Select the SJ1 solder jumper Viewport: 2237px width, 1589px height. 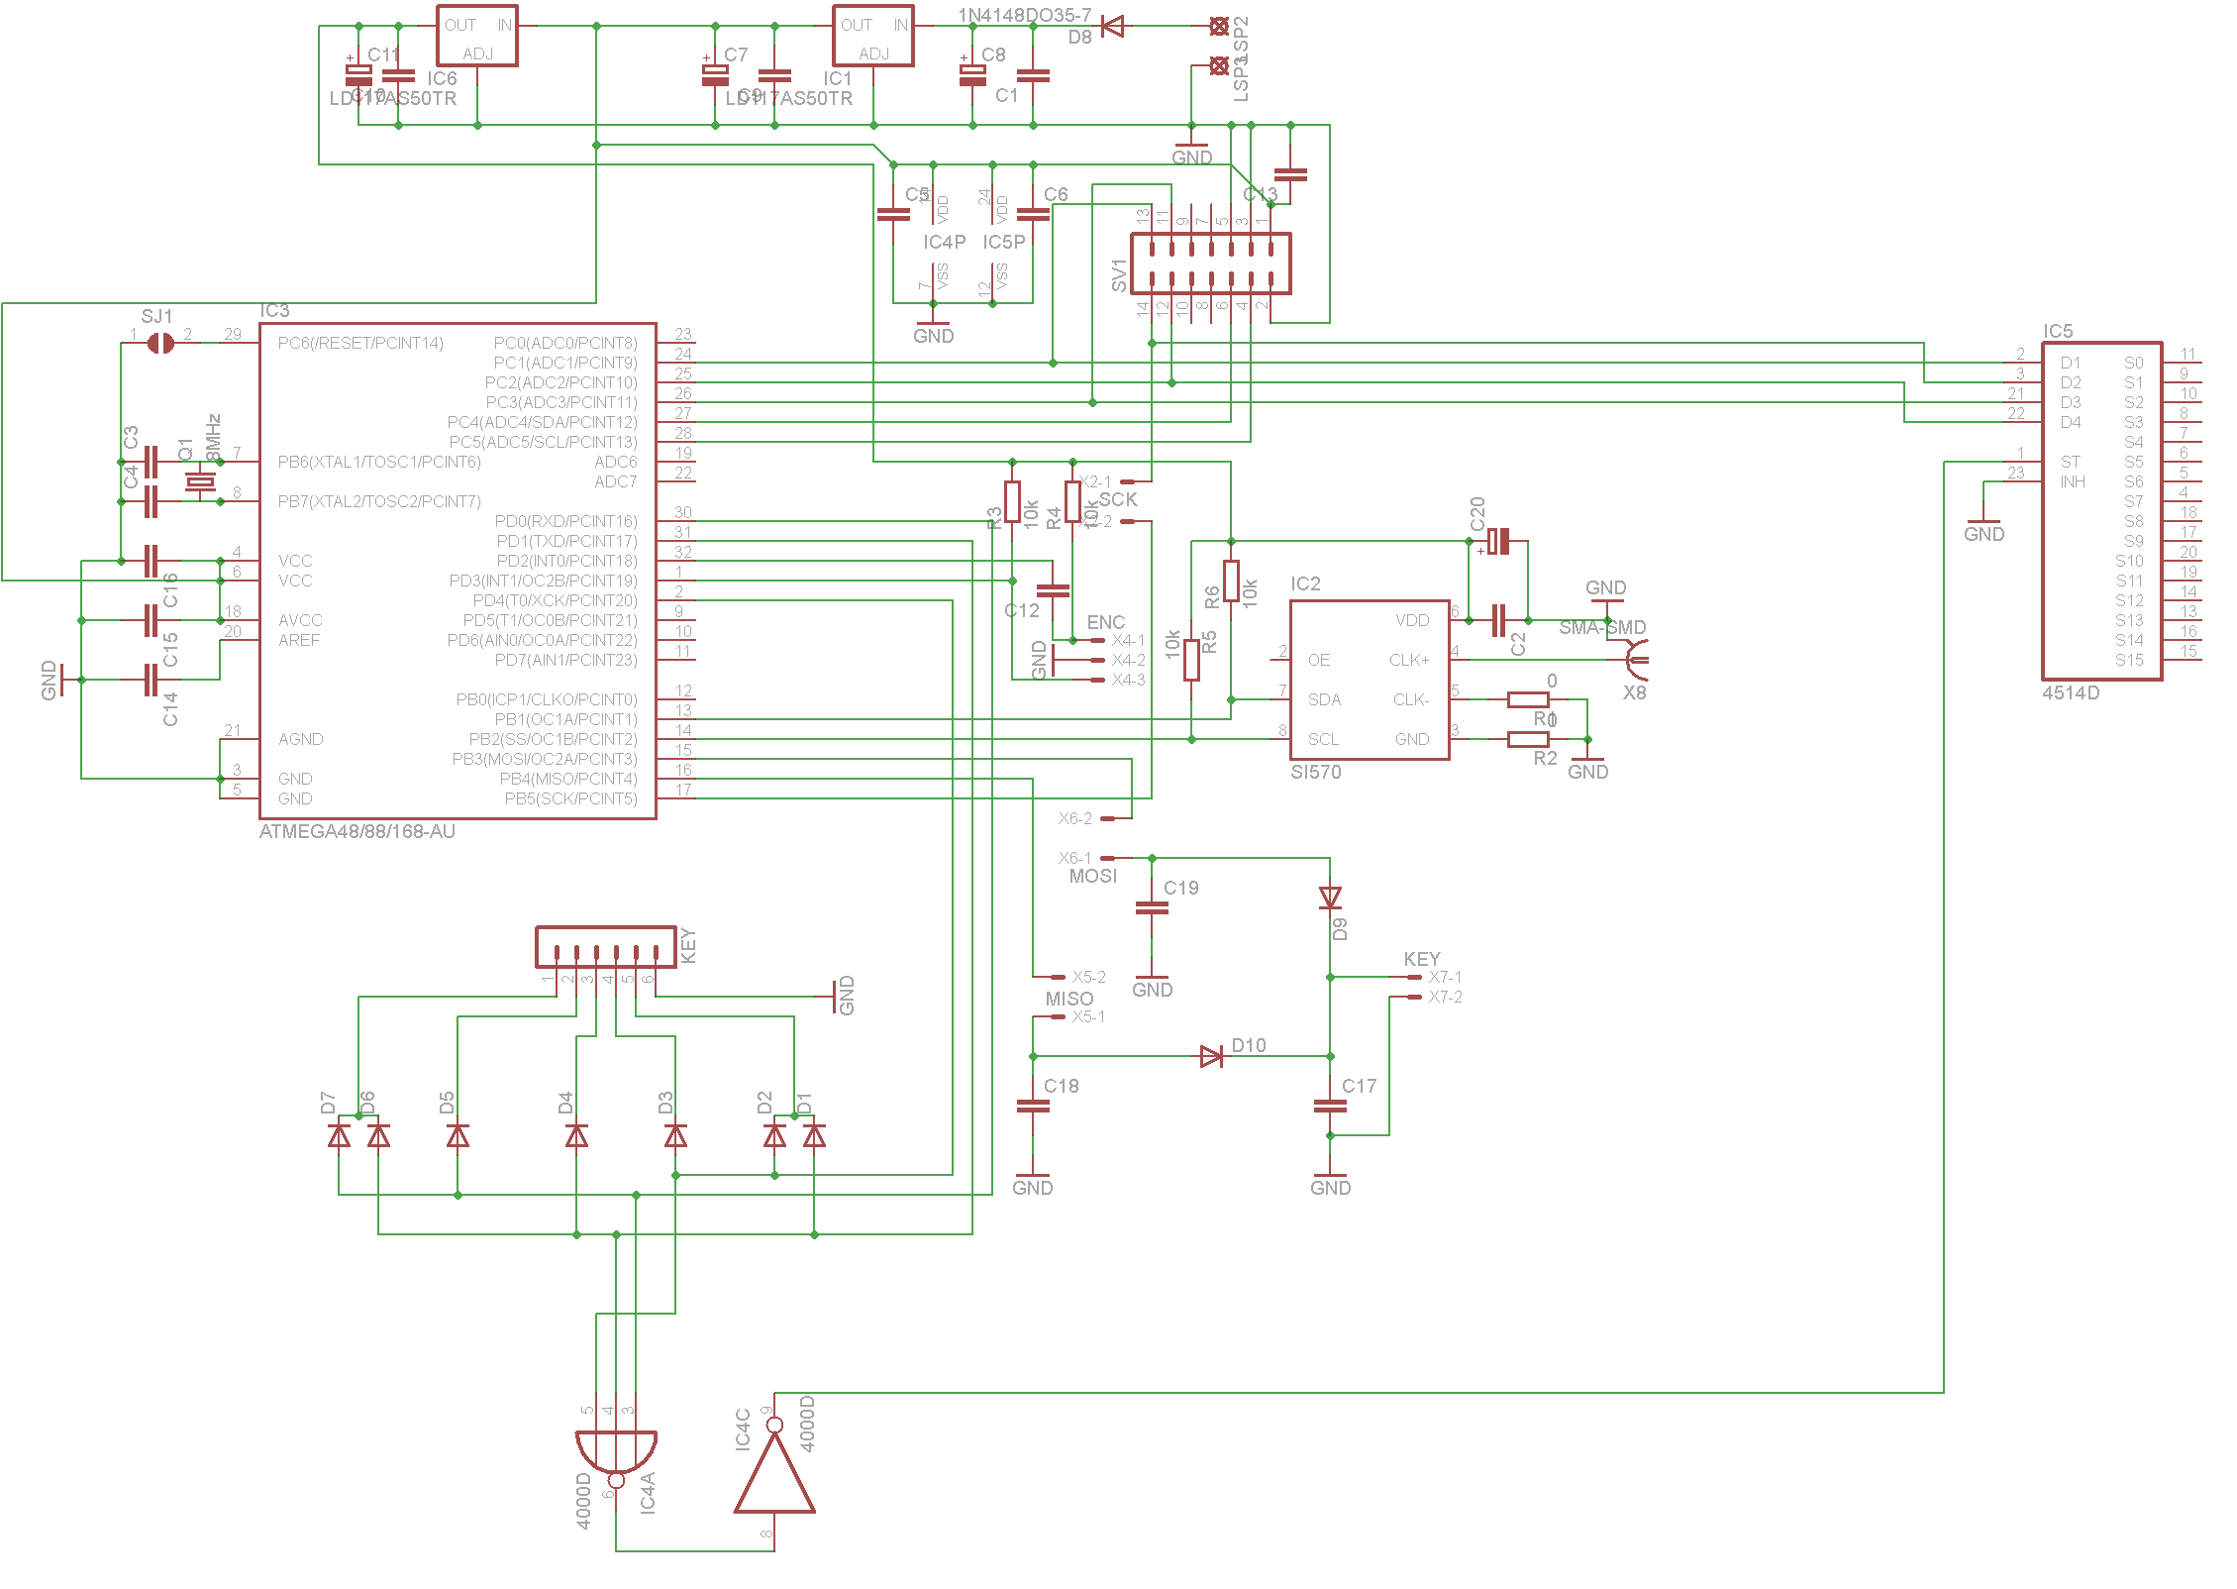[x=160, y=343]
